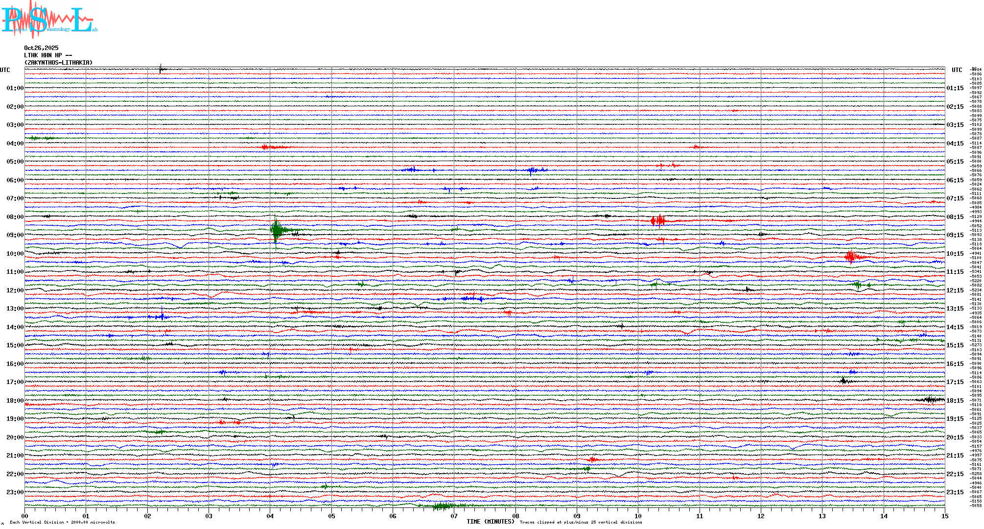Click the Traces clipped footnote text
The height and width of the screenshot is (529, 984).
[581, 522]
